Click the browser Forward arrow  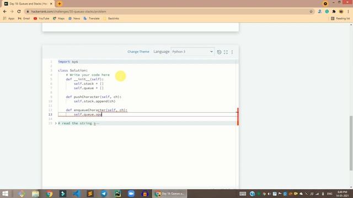tap(12, 12)
